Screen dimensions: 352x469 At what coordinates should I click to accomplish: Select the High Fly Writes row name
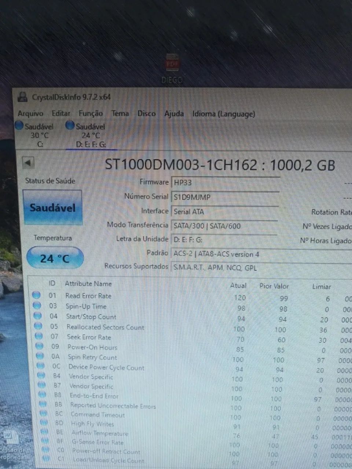(93, 424)
